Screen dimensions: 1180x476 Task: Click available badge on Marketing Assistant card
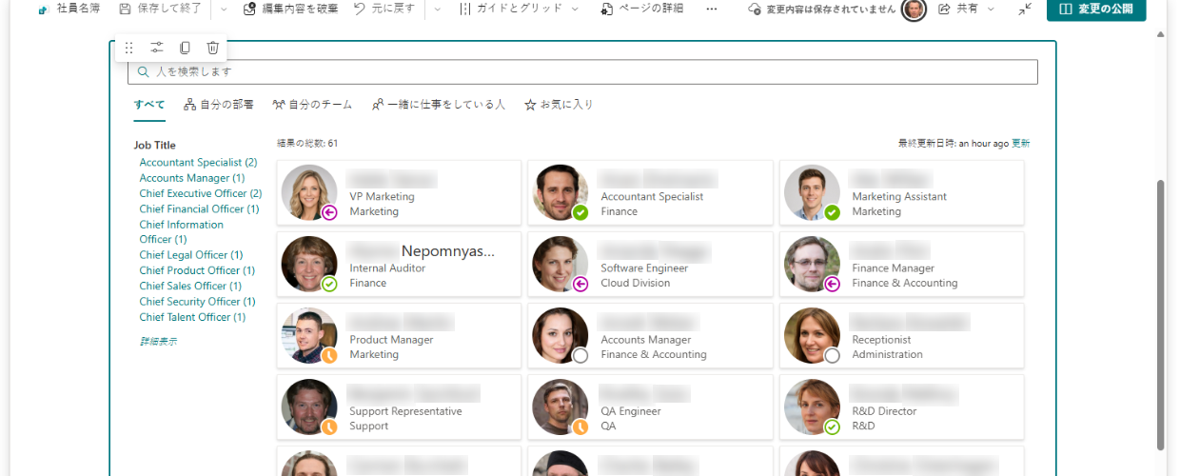[x=832, y=212]
